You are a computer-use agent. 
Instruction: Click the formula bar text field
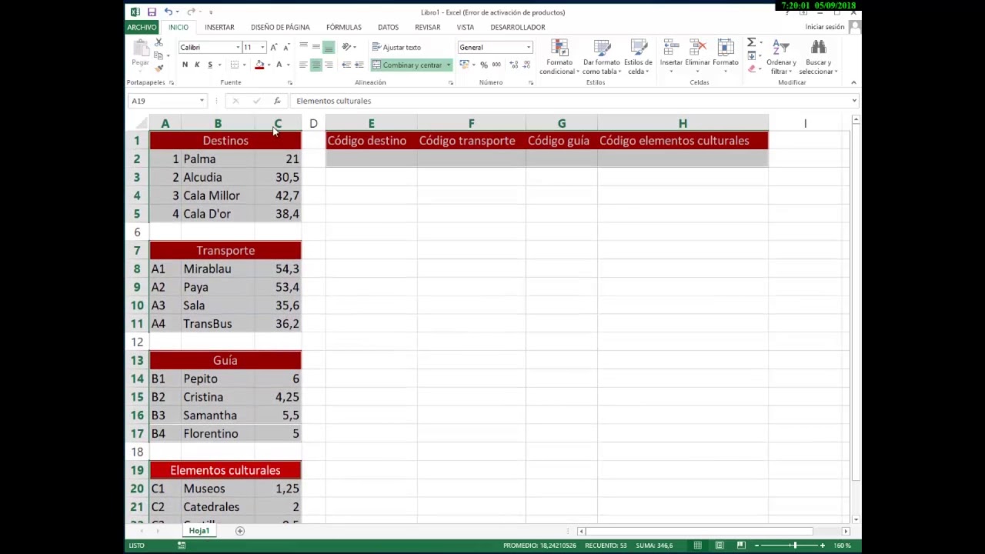tap(571, 101)
